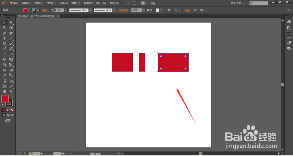Reset to default fill and stroke
The image size is (293, 156).
pyautogui.click(x=3, y=105)
